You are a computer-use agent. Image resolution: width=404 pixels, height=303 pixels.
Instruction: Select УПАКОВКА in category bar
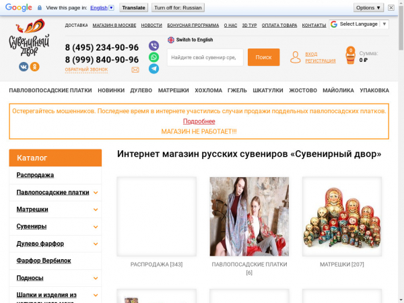pos(374,90)
